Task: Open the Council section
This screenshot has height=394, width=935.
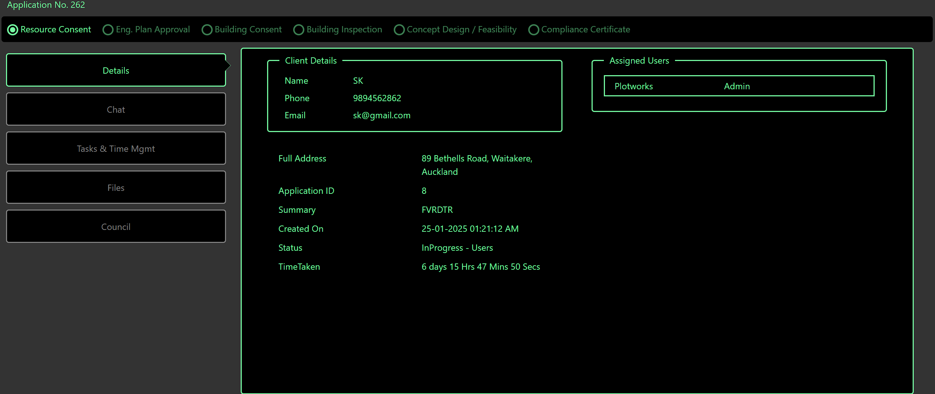Action: click(115, 226)
